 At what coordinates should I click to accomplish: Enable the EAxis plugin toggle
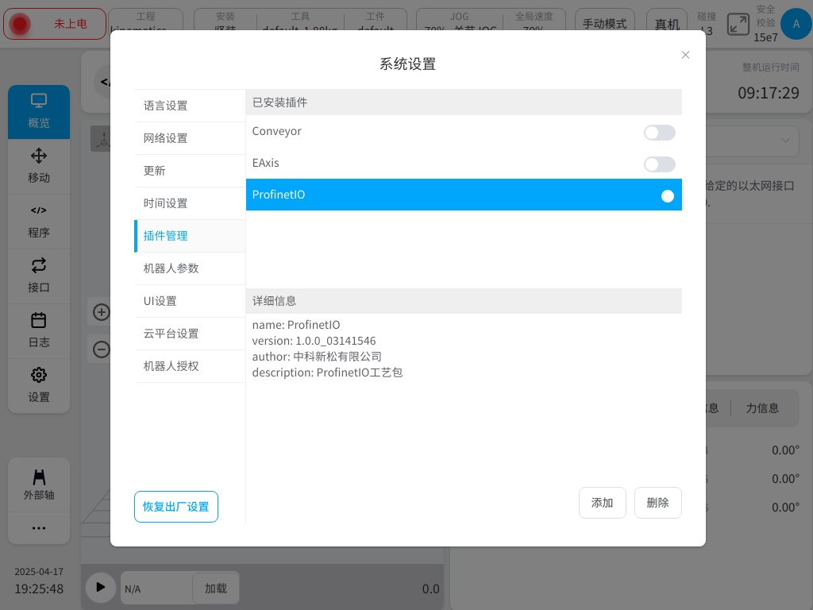(x=659, y=164)
